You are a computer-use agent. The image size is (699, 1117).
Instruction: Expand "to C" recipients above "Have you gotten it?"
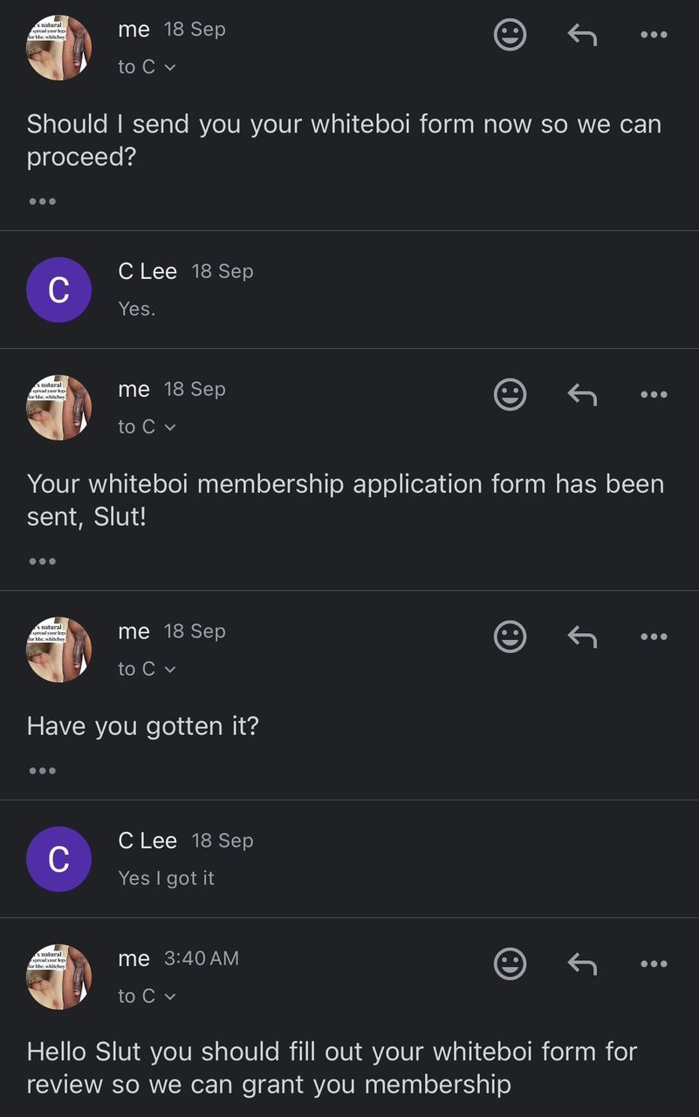147,669
